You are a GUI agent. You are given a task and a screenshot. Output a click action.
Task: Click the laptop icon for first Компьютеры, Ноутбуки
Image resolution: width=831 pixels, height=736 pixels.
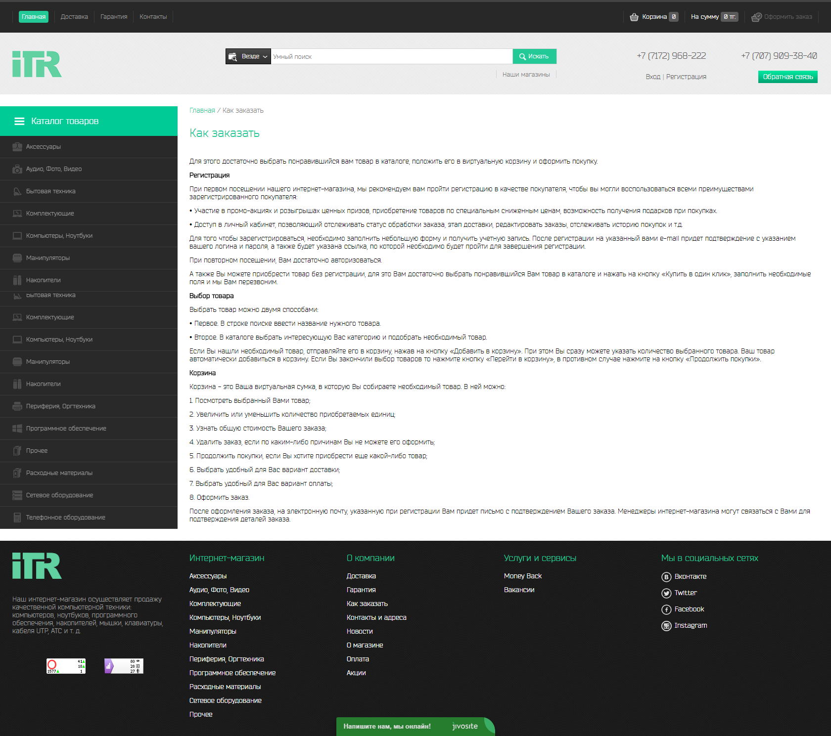[x=17, y=236]
